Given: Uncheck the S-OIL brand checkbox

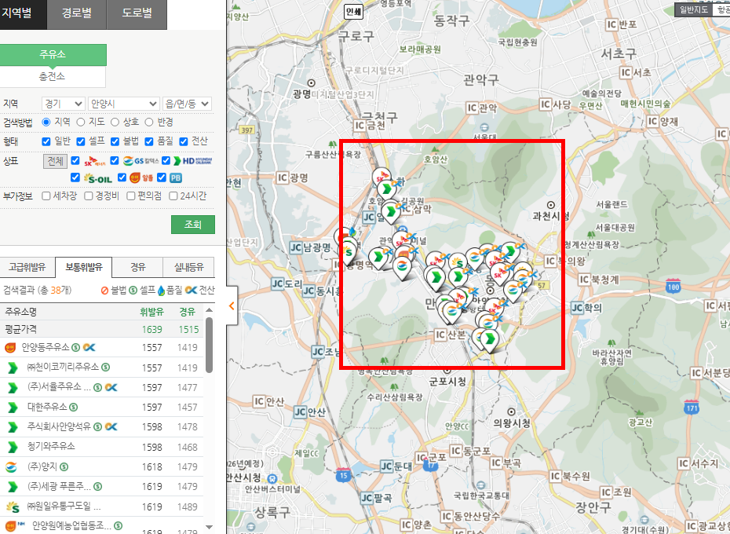Looking at the screenshot, I should pyautogui.click(x=75, y=177).
